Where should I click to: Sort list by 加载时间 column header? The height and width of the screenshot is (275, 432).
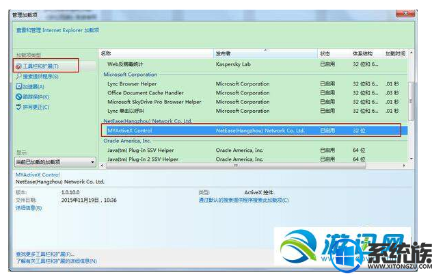pyautogui.click(x=395, y=53)
